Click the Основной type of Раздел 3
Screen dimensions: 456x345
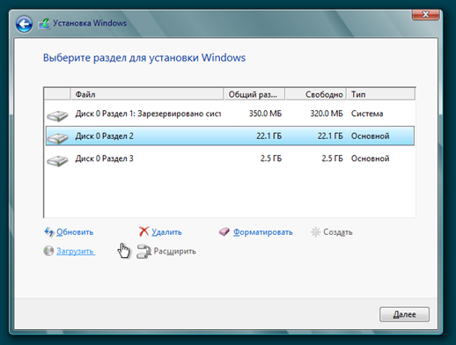(x=371, y=158)
